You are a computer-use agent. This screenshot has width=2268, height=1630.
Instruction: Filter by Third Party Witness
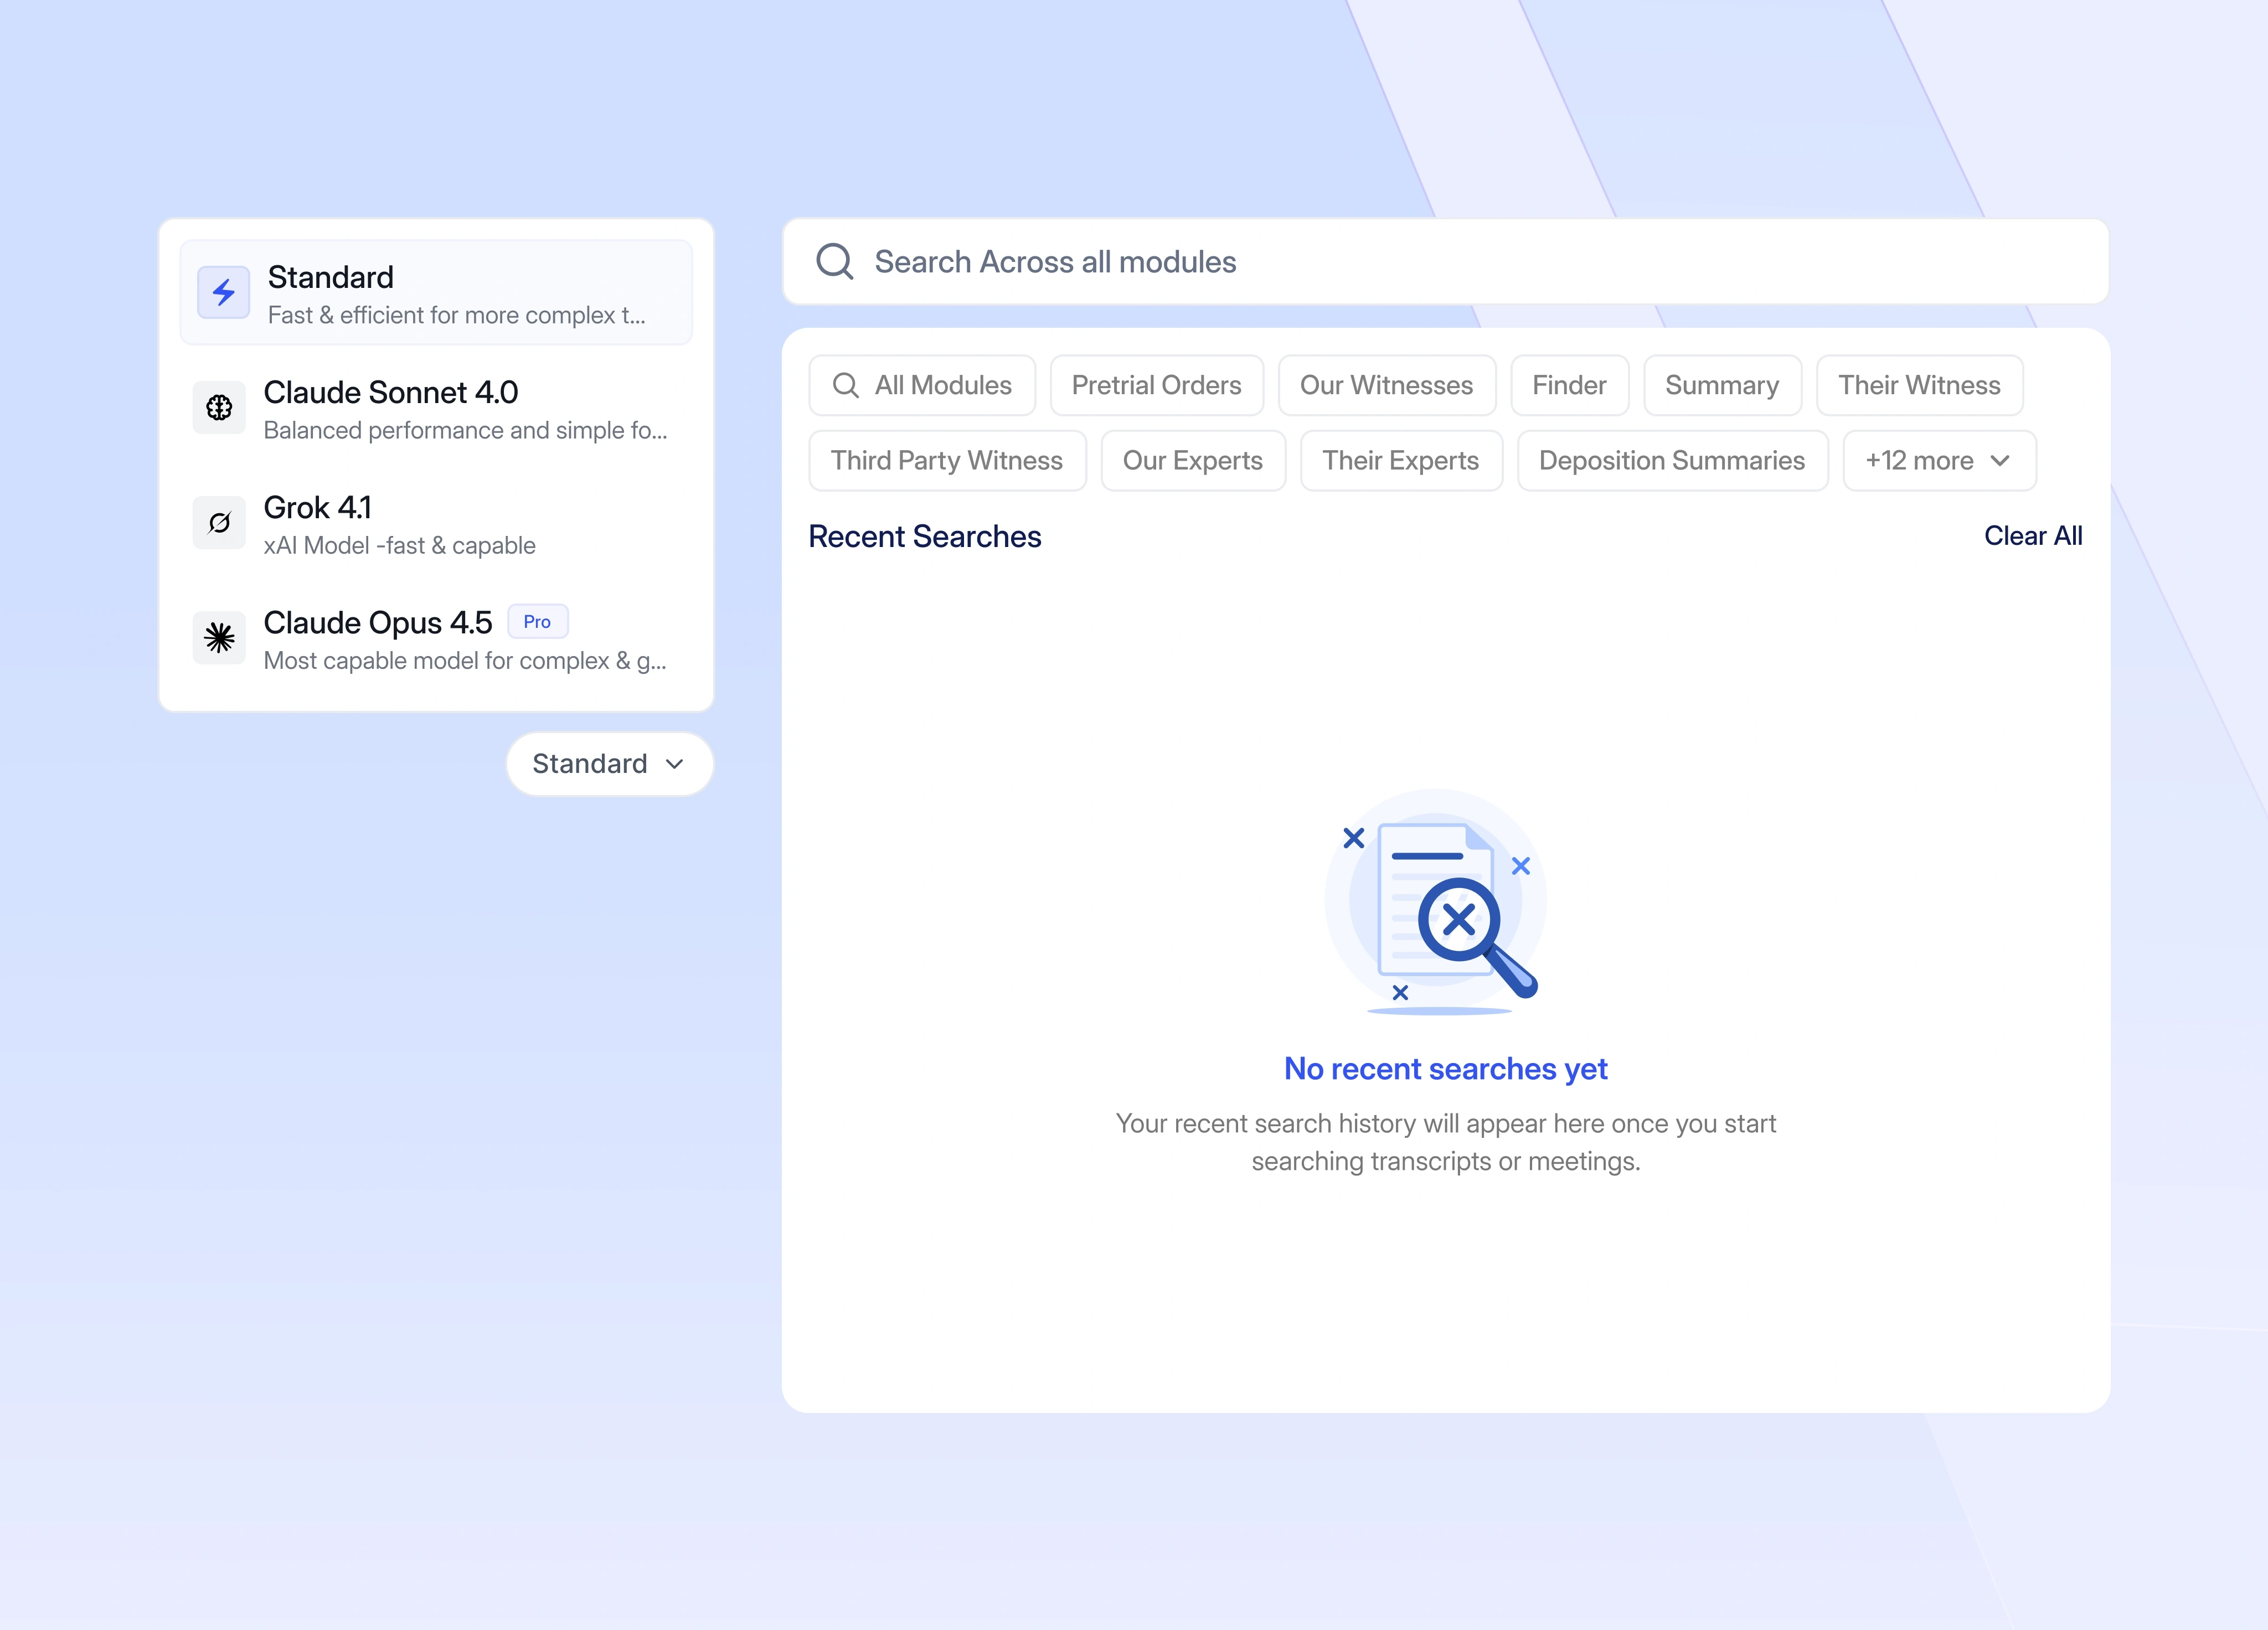[948, 461]
